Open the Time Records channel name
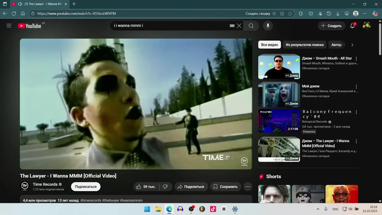 45,184
